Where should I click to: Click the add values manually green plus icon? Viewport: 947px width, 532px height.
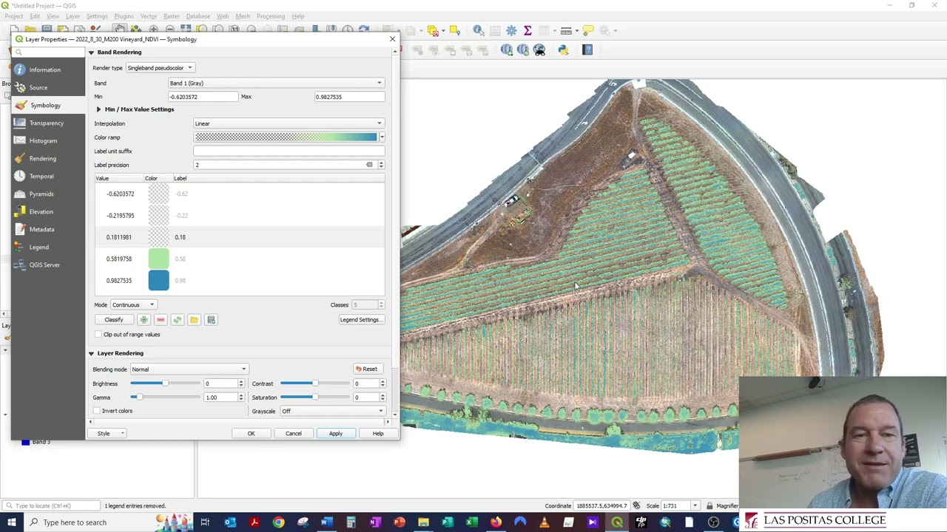coord(144,320)
